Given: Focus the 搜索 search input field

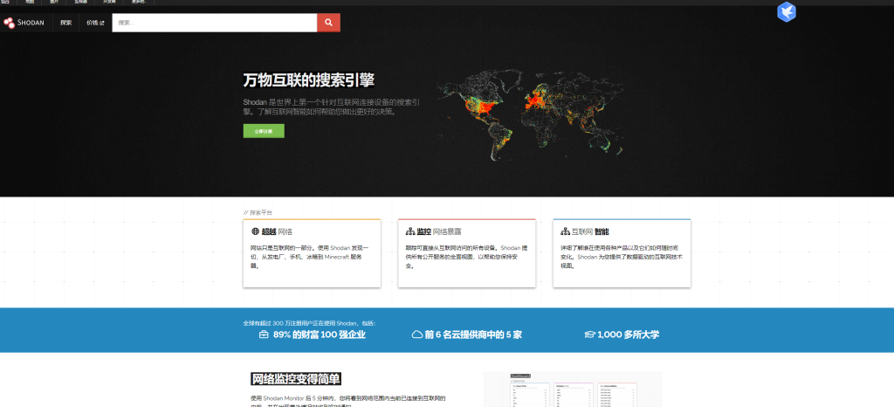Looking at the screenshot, I should (x=215, y=23).
